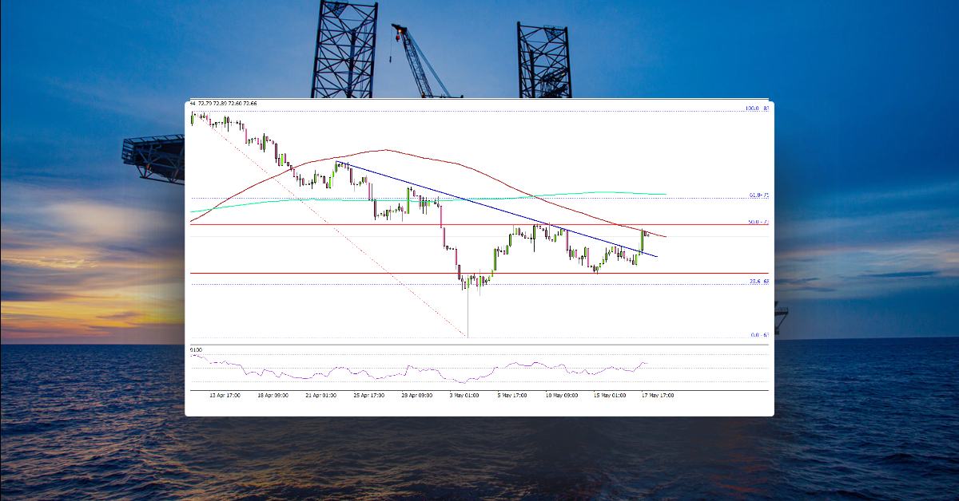Select the 61.8 Fibonacci retracement label
Viewport: 959px width, 501px height.
click(x=754, y=195)
